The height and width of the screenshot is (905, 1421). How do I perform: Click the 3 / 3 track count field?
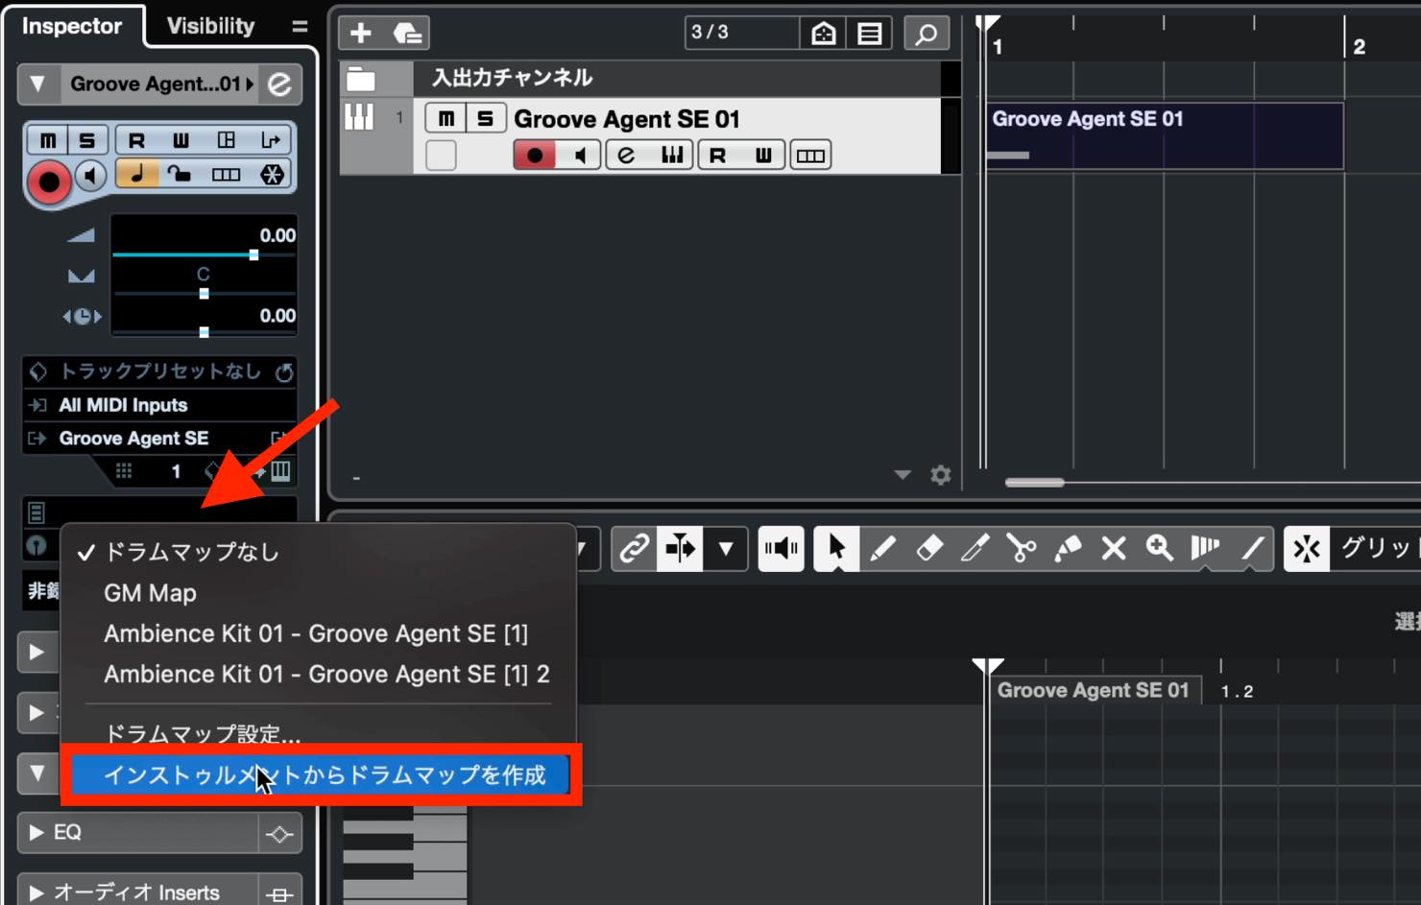pos(741,33)
